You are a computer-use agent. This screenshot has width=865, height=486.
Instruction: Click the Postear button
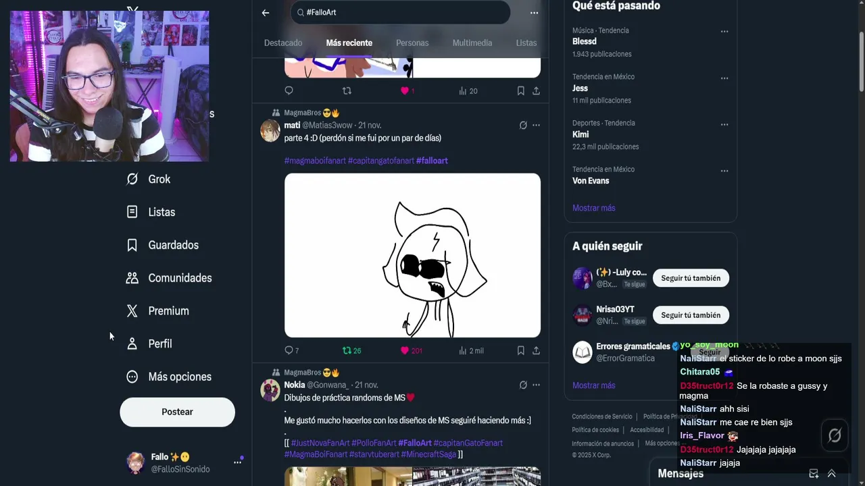pyautogui.click(x=177, y=412)
